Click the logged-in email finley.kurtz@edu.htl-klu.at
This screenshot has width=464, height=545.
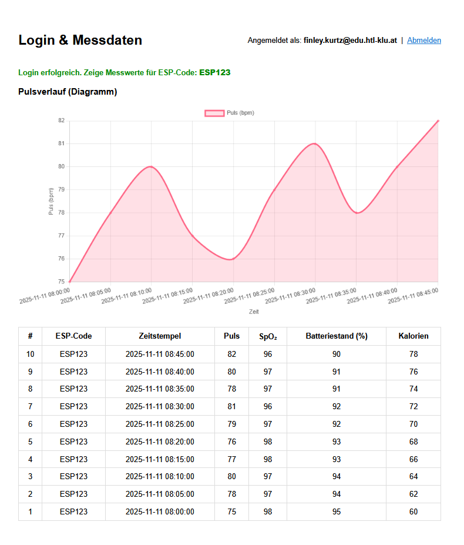click(x=350, y=41)
